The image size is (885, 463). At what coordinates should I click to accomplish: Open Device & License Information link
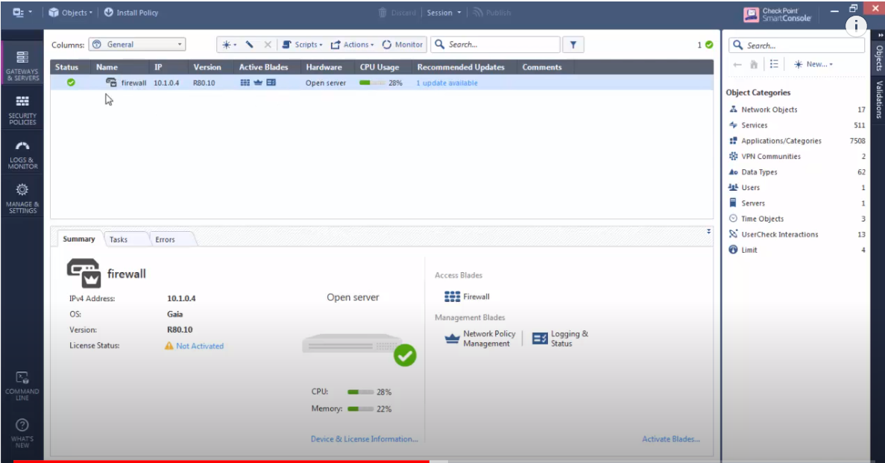(364, 438)
